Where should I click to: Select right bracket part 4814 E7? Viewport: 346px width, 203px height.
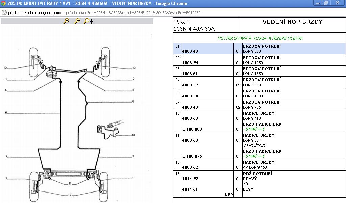190,179
